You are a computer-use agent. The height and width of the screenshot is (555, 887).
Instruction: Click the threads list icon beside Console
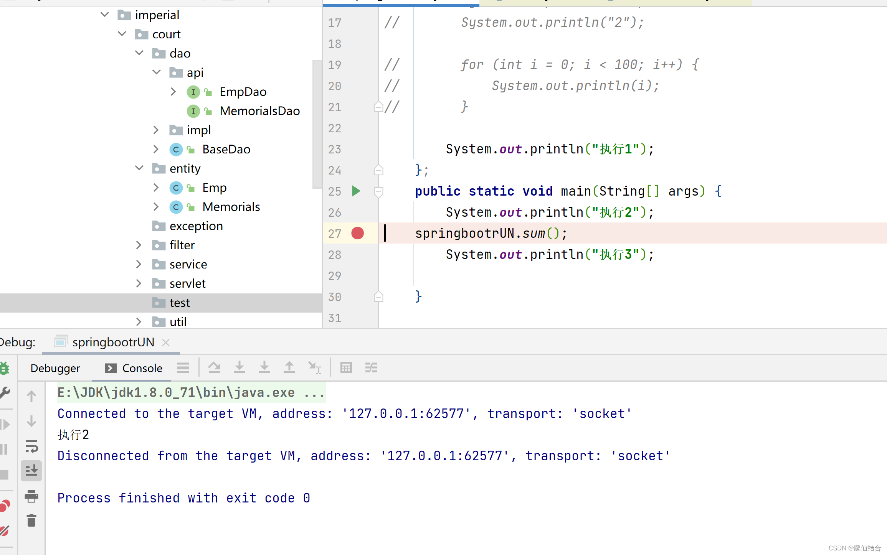tap(183, 368)
